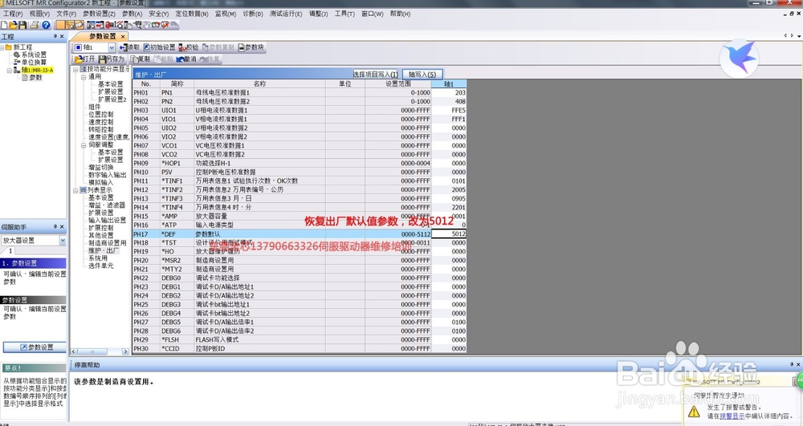Click the print toolbar icon
Viewport: 803px width, 426px height.
[x=35, y=25]
